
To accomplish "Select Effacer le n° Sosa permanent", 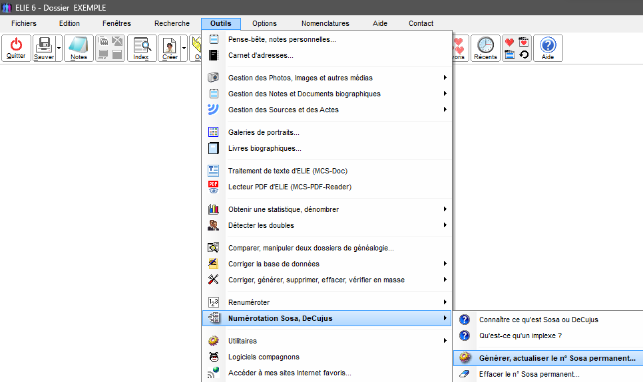I will [x=529, y=374].
